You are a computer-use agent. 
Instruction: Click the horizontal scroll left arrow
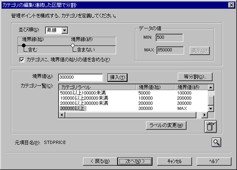point(62,115)
